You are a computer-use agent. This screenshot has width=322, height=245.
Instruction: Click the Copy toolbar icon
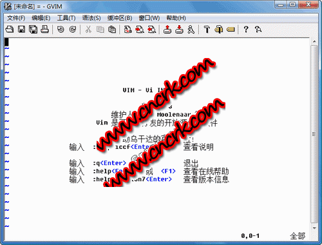[x=100, y=29]
